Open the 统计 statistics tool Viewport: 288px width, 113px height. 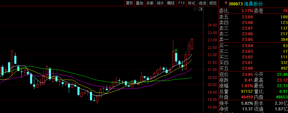pyautogui.click(x=160, y=3)
